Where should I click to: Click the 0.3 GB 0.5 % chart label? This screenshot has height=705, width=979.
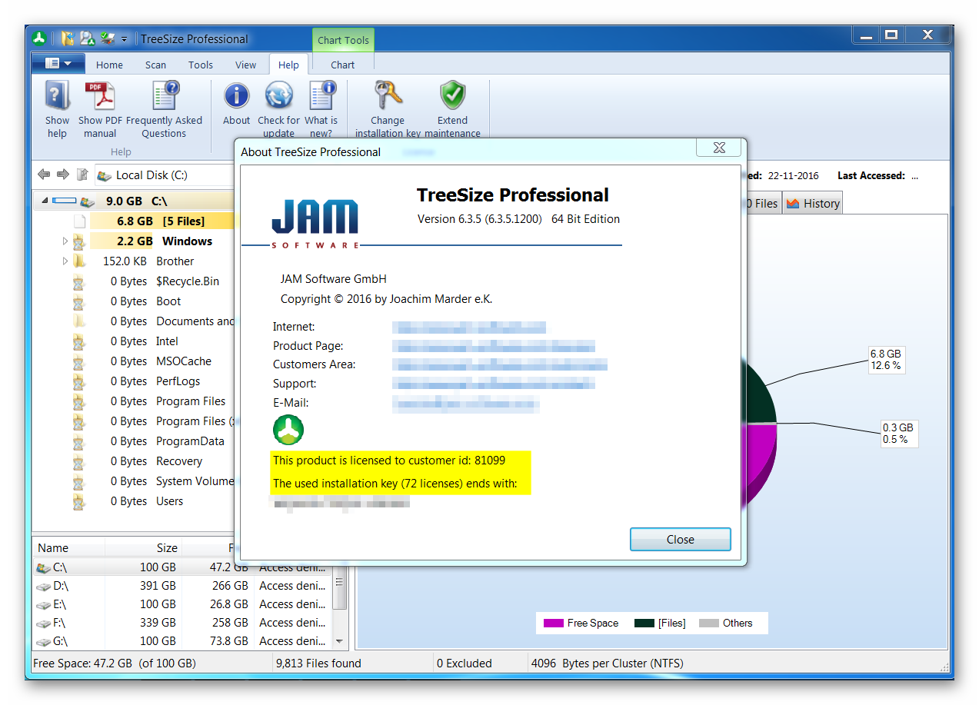[x=898, y=433]
